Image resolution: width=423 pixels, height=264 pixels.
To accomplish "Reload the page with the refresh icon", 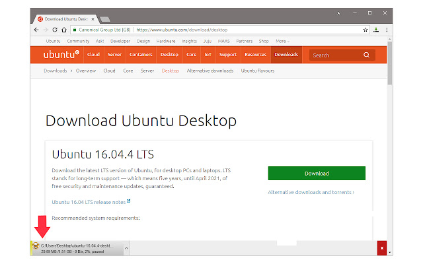I will tap(55, 30).
